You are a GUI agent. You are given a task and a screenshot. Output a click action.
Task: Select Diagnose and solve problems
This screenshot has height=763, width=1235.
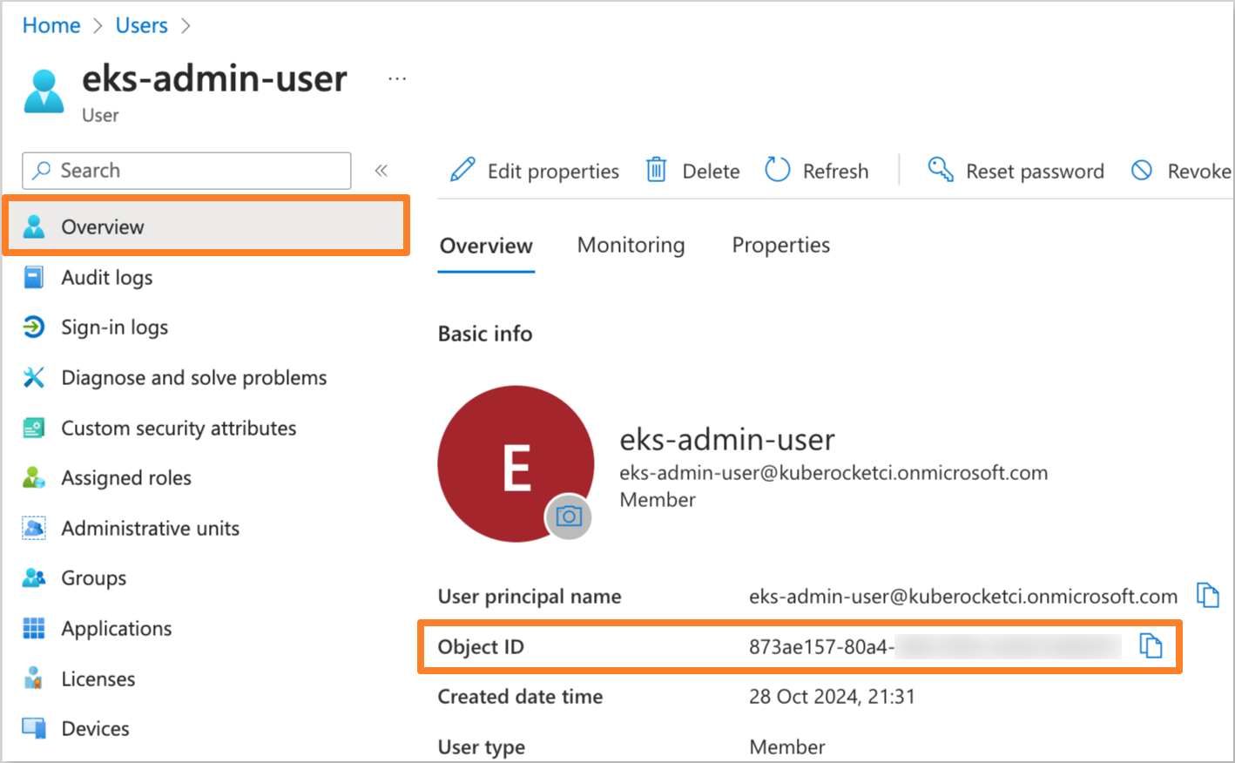[193, 377]
